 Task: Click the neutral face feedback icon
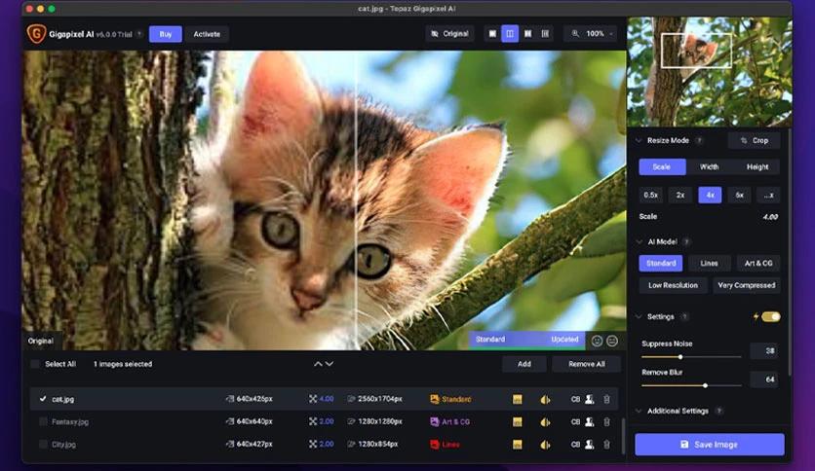click(612, 341)
